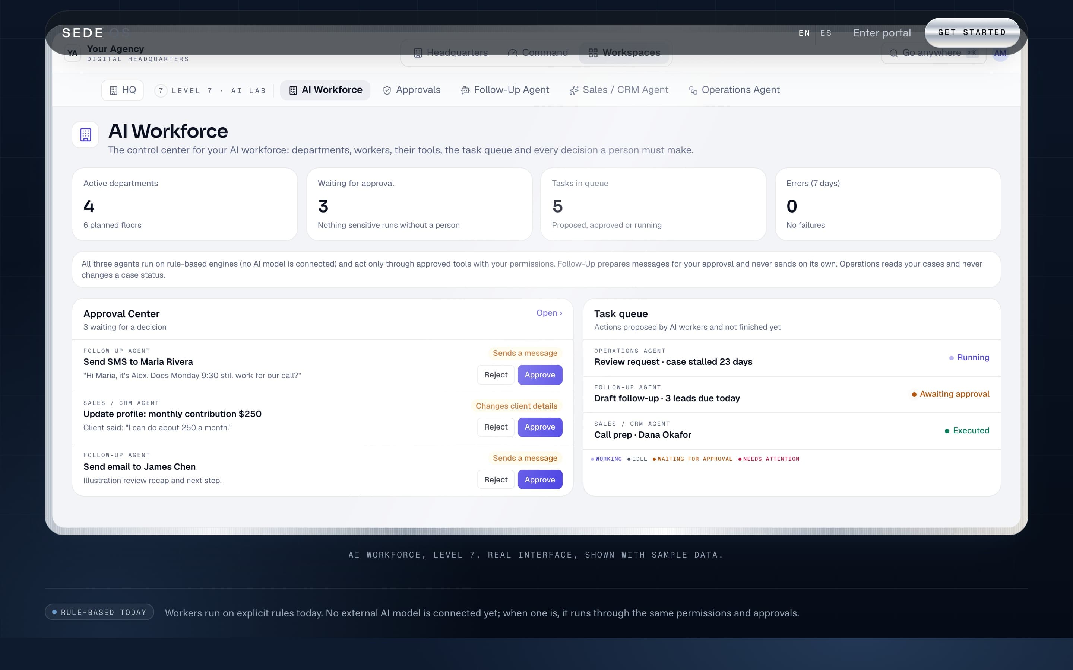1073x670 pixels.
Task: Approve the monthly contribution $250 profile update
Action: pyautogui.click(x=539, y=427)
